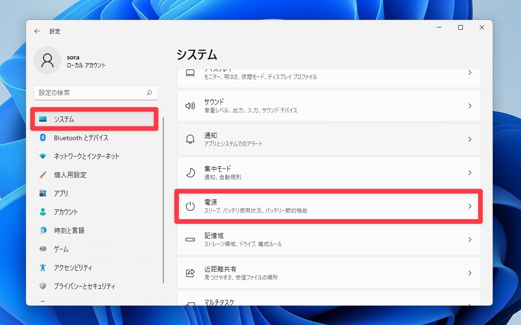Click the 通知 bell icon
Screen dimensions: 521x325
click(190, 139)
